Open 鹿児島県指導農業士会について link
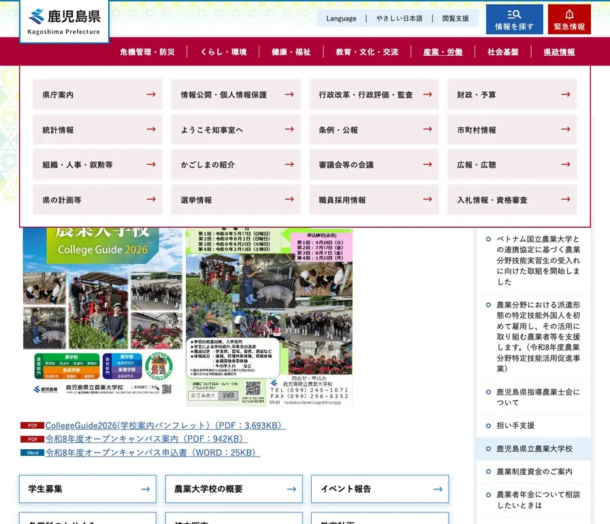Viewport: 610px width, 524px height. pyautogui.click(x=538, y=397)
